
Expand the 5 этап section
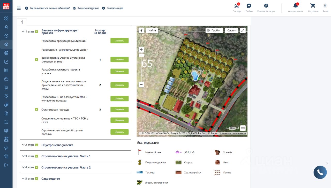point(23,178)
